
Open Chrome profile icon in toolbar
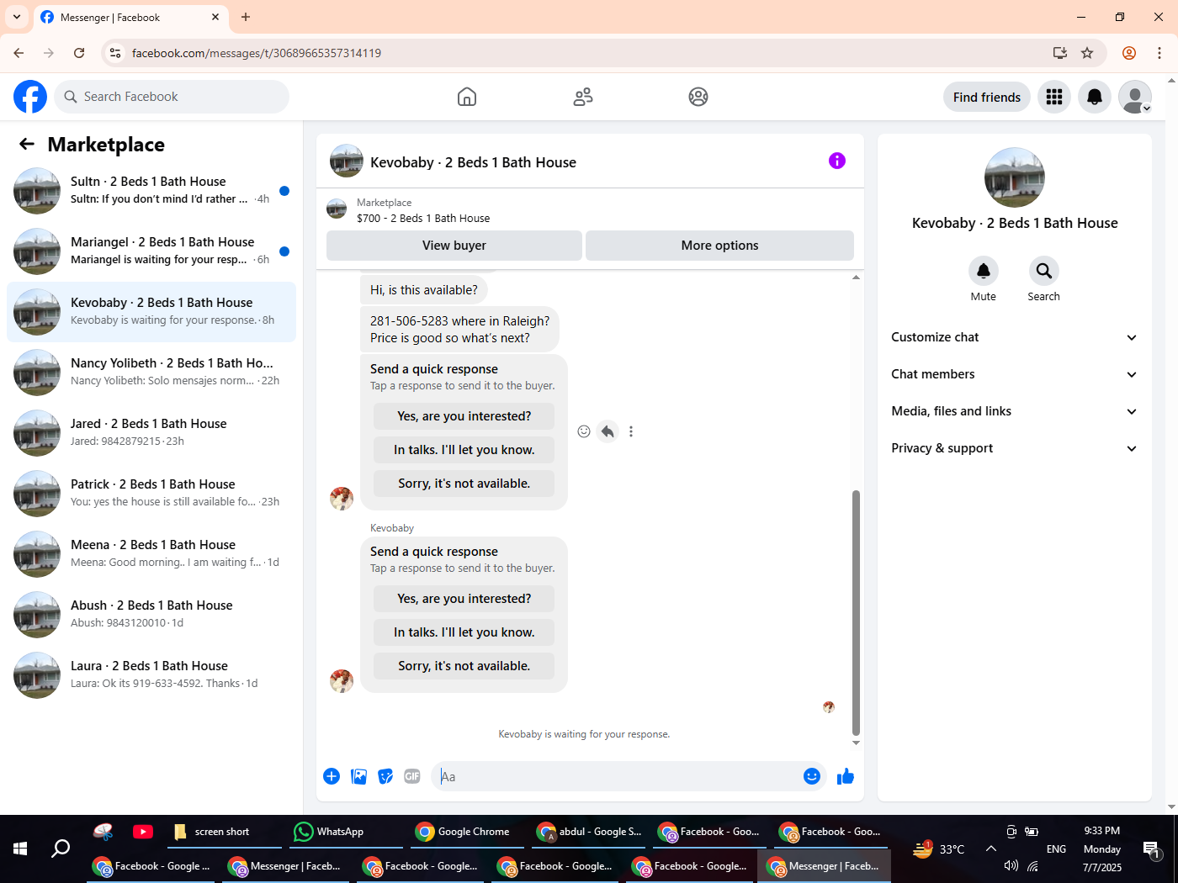(1129, 53)
